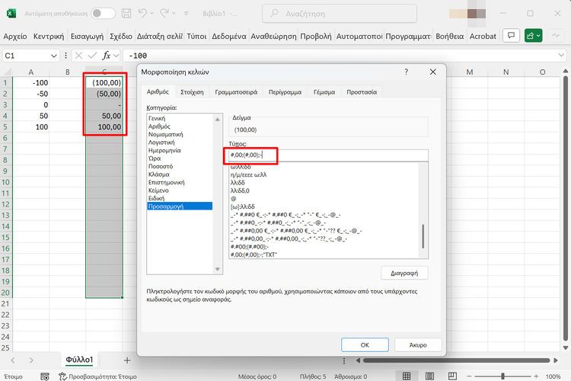Add a new sheet with plus icon
Image resolution: width=571 pixels, height=381 pixels.
[126, 360]
